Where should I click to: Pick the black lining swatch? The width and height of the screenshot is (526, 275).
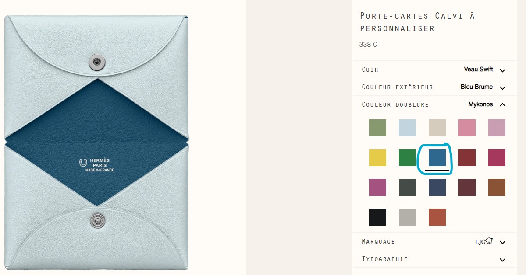tap(377, 217)
